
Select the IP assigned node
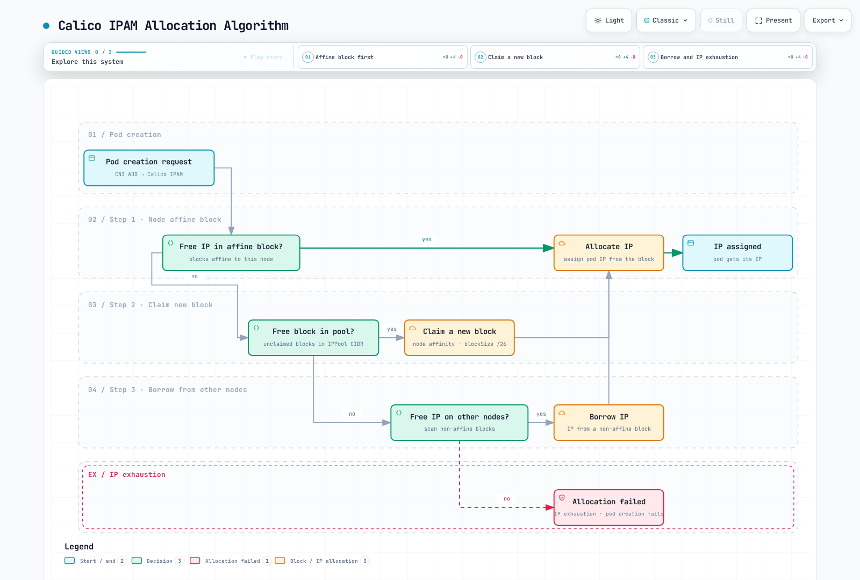click(737, 253)
